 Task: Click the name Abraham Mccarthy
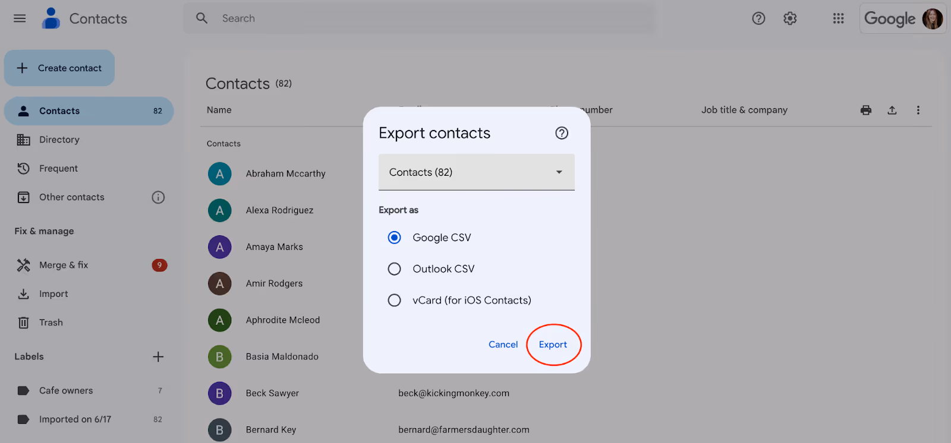[x=286, y=174]
